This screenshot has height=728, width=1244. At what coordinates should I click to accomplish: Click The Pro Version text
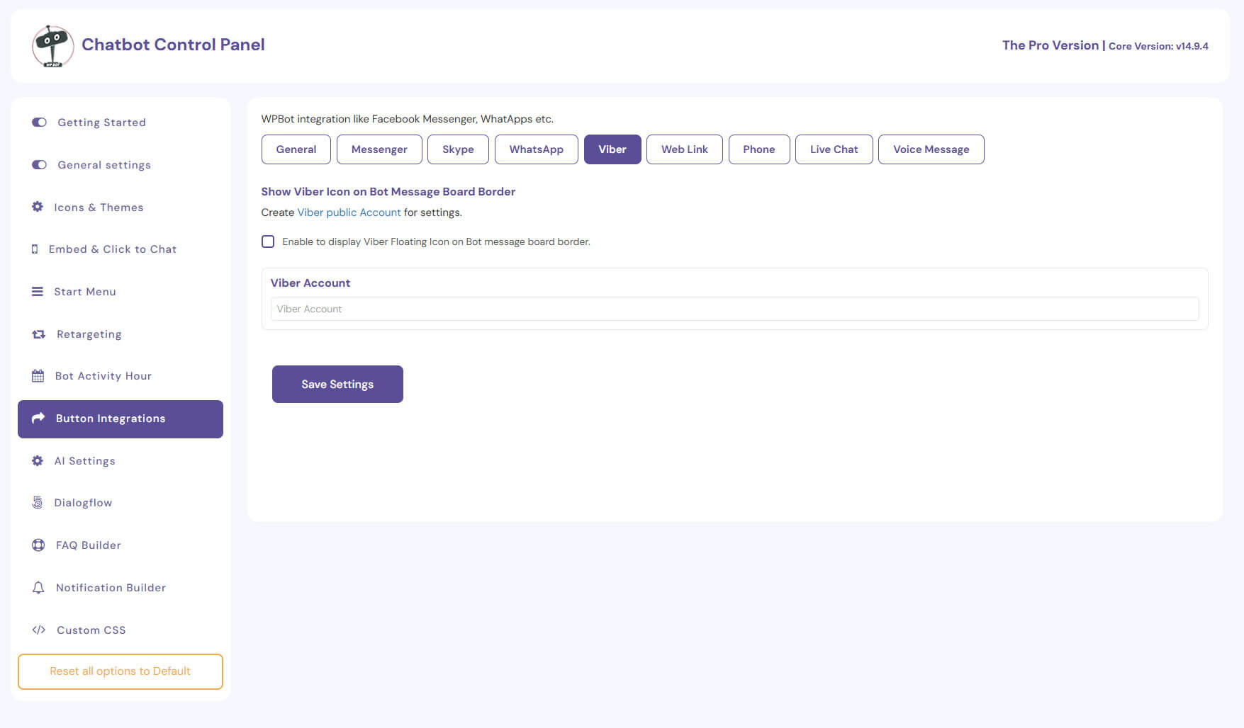[1050, 45]
